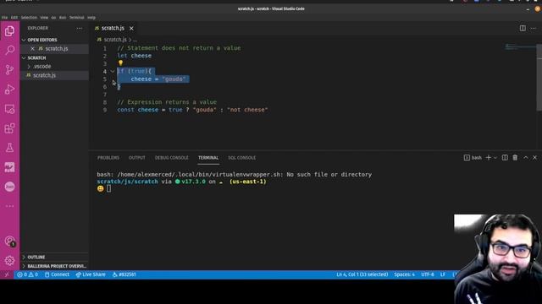Open the Edit menu
This screenshot has width=542, height=304.
click(x=14, y=17)
